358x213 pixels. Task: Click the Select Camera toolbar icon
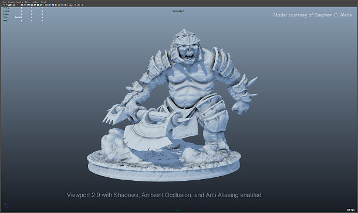click(x=4, y=5)
